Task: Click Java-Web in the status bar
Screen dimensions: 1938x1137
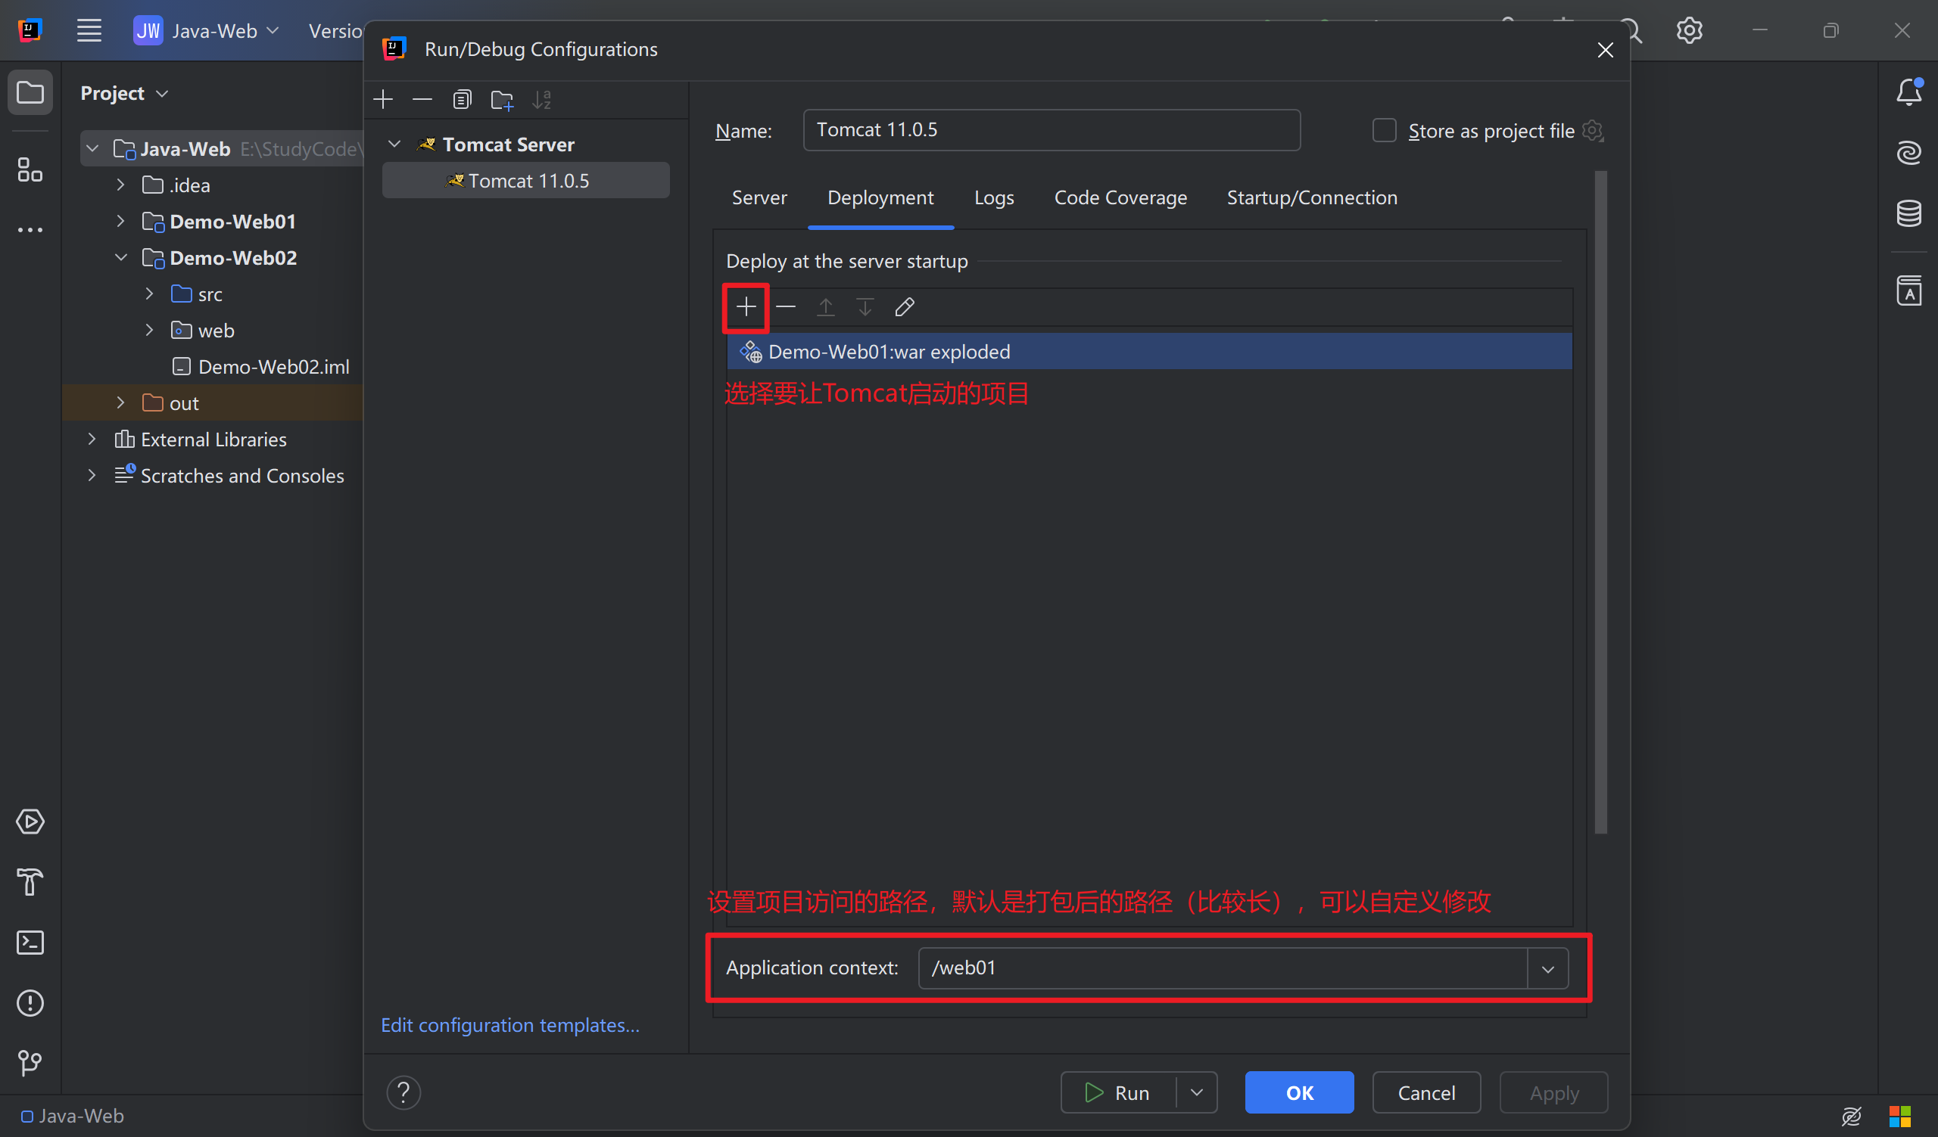Action: (x=72, y=1116)
